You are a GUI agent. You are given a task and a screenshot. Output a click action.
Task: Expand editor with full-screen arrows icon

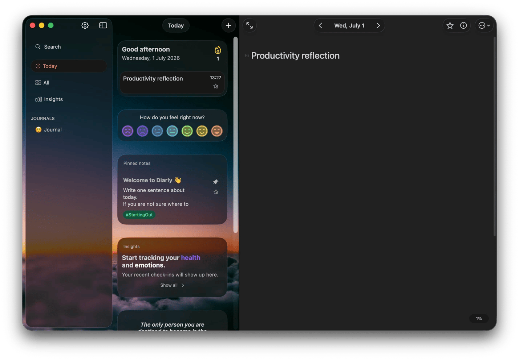[250, 25]
